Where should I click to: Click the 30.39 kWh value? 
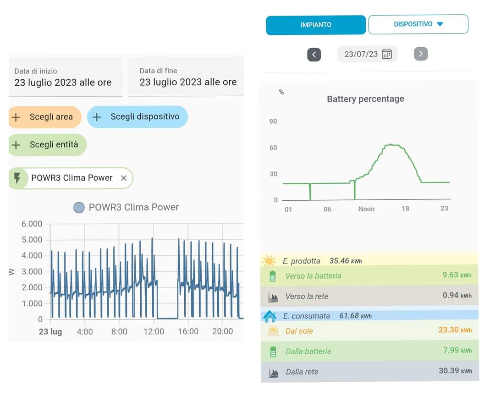(x=455, y=371)
